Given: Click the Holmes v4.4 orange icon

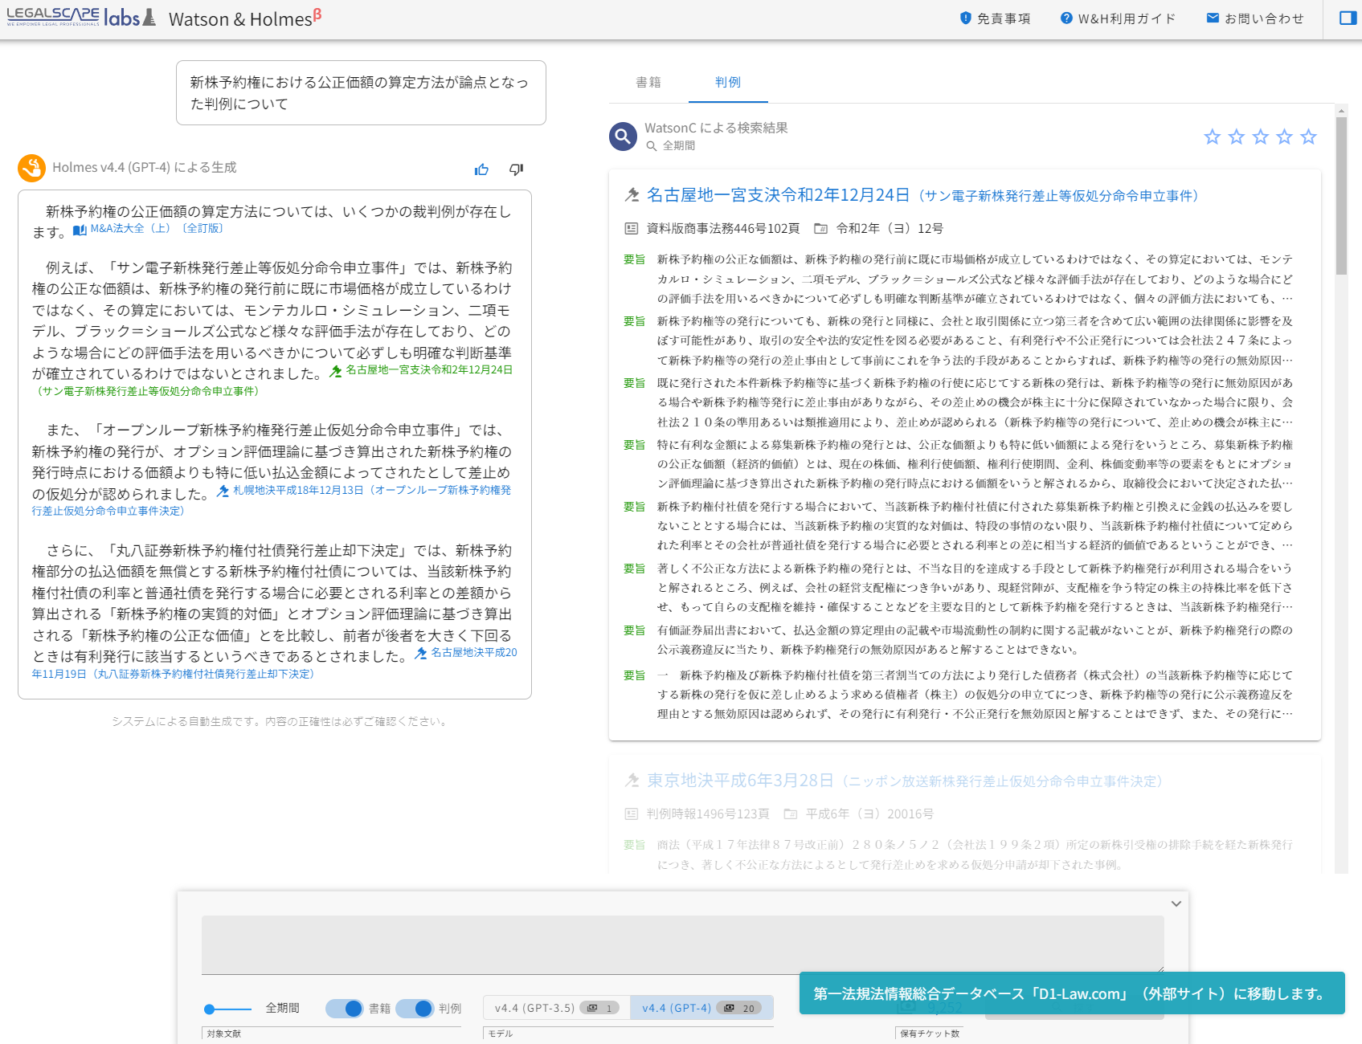Looking at the screenshot, I should tap(32, 167).
